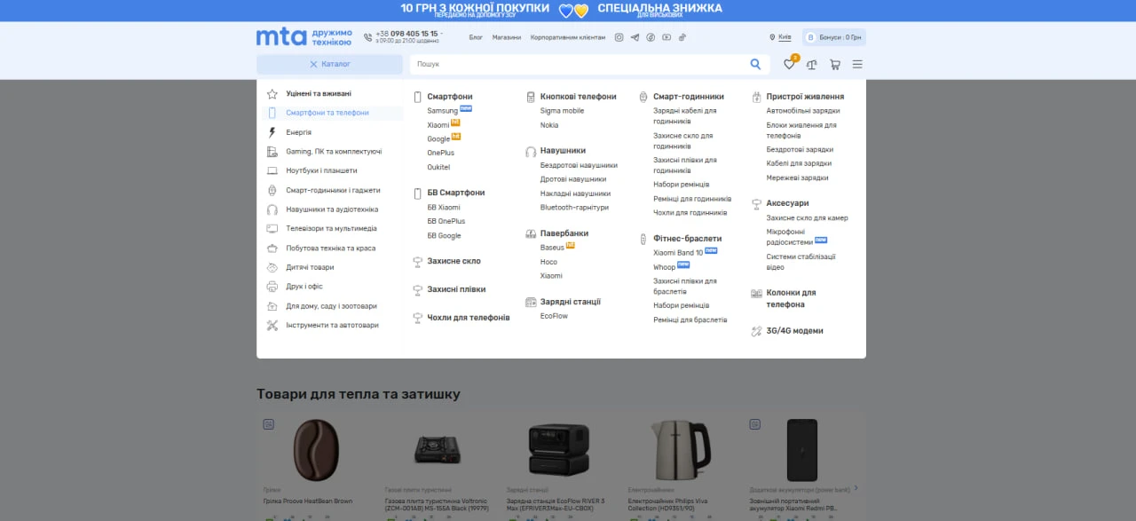The image size is (1136, 521).
Task: Open the shopping cart
Action: (834, 65)
